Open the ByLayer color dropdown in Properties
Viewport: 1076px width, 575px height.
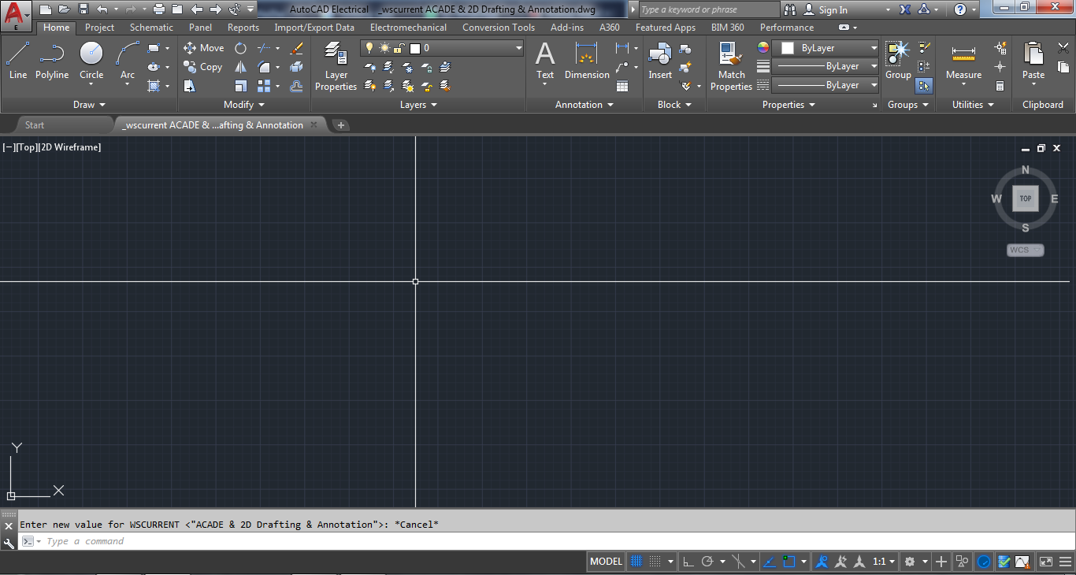point(873,47)
